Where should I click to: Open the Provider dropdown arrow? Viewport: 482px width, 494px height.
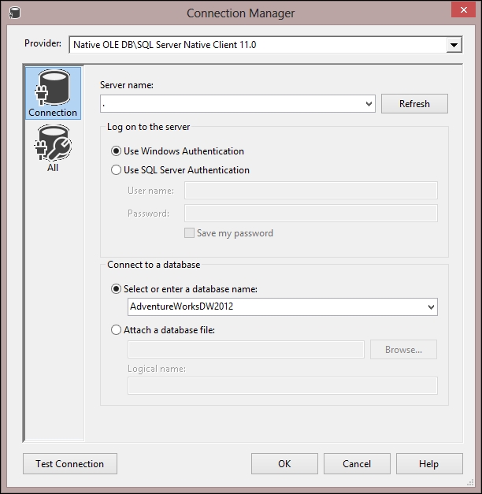coord(454,45)
